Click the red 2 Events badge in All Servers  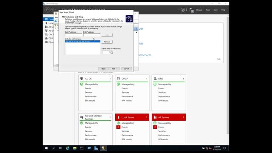(x=155, y=127)
